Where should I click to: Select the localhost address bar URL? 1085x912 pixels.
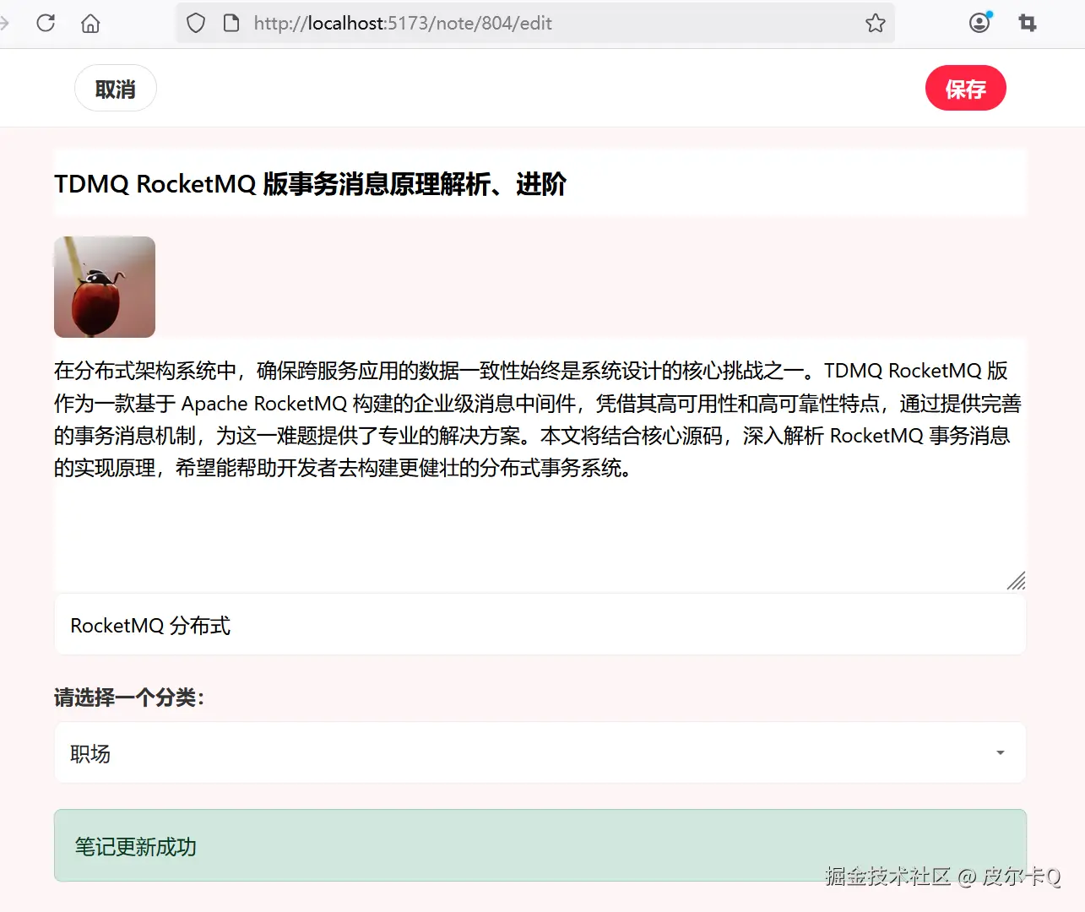404,23
